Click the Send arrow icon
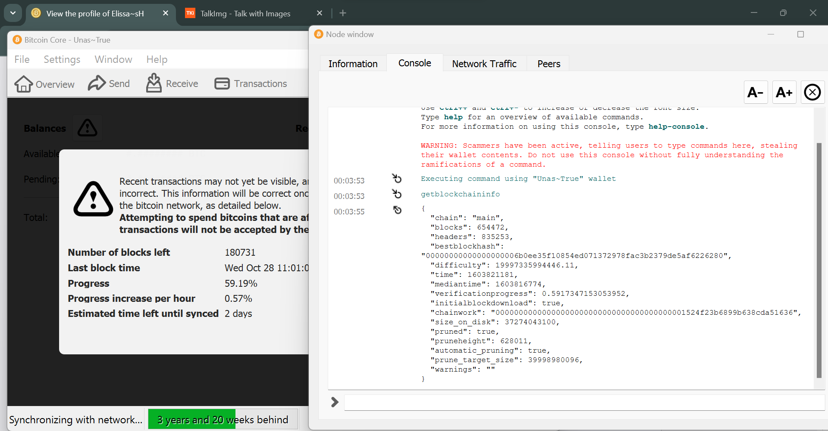This screenshot has height=431, width=828. click(97, 83)
